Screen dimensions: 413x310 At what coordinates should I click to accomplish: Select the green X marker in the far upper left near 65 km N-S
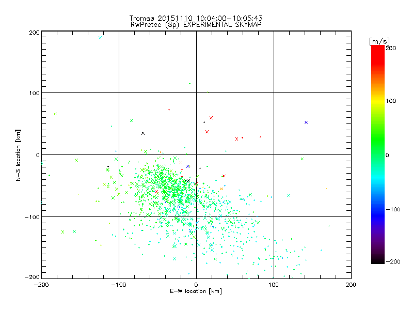point(55,114)
